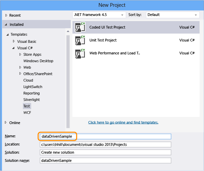
Task: Click the template tree vertical scrollbar
Action: pyautogui.click(x=68, y=82)
